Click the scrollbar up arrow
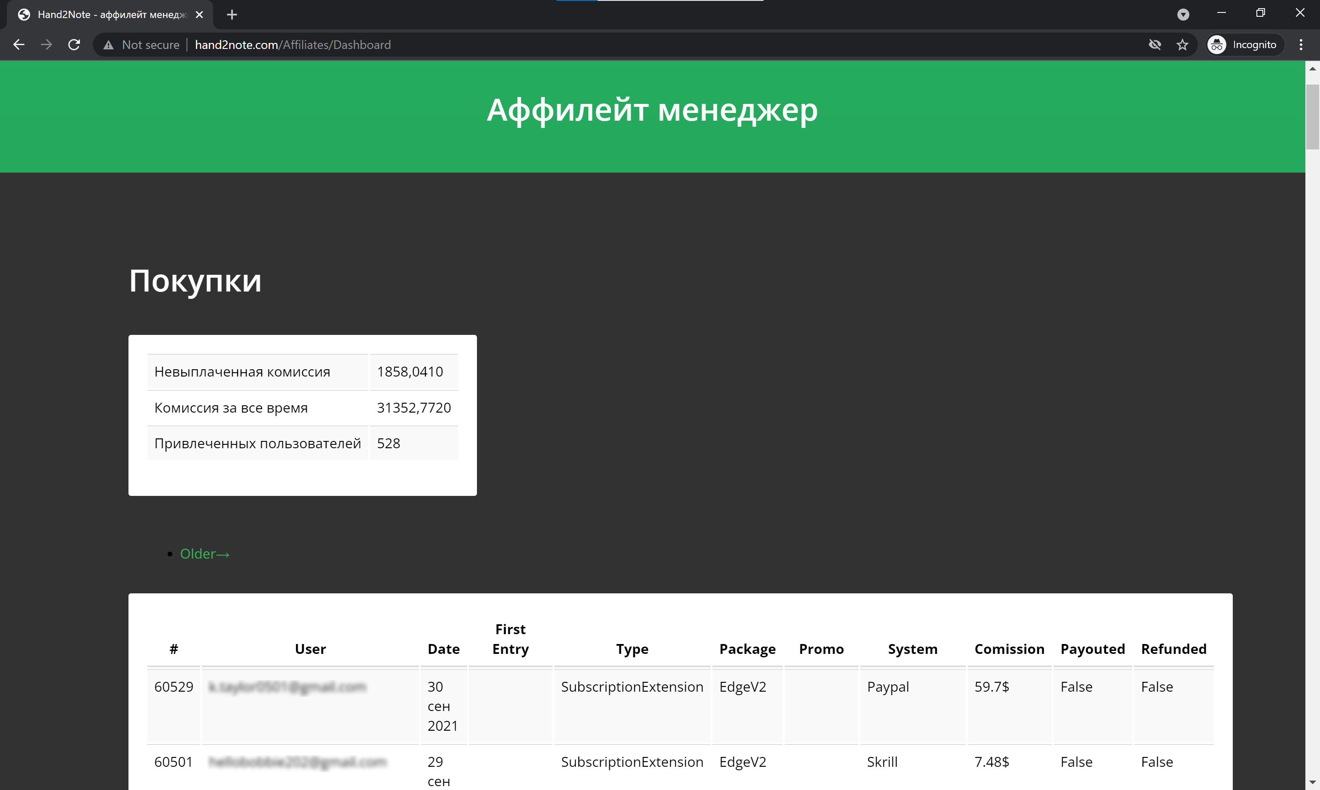1320x790 pixels. tap(1313, 68)
